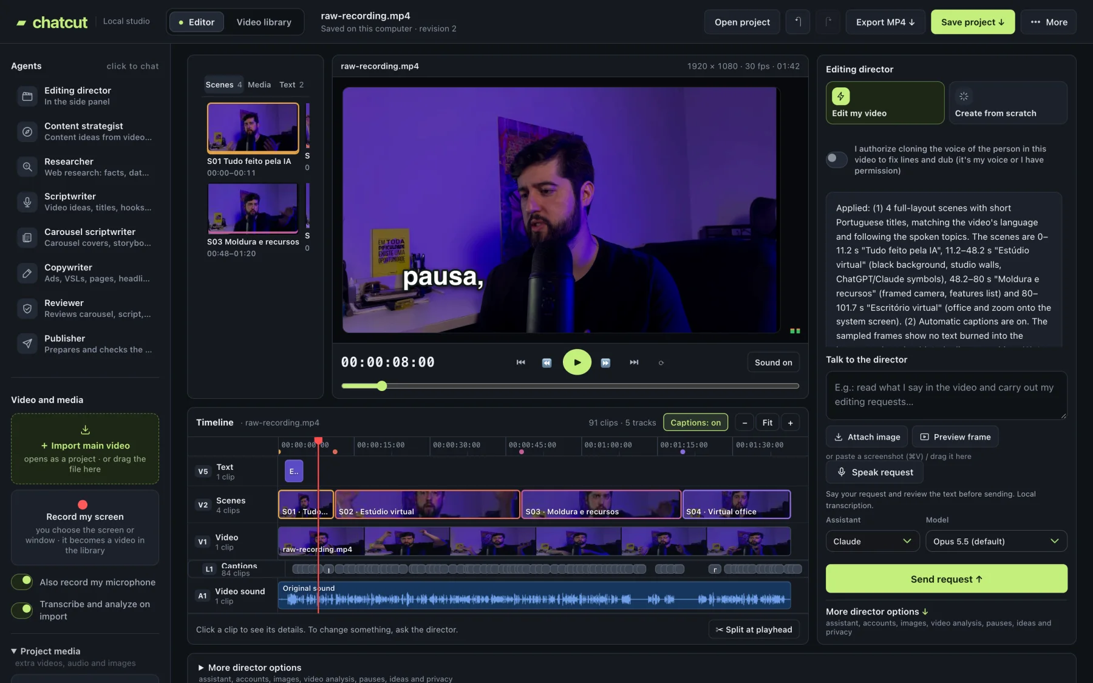Click the redo arrow icon in header
This screenshot has width=1093, height=683.
pos(828,22)
